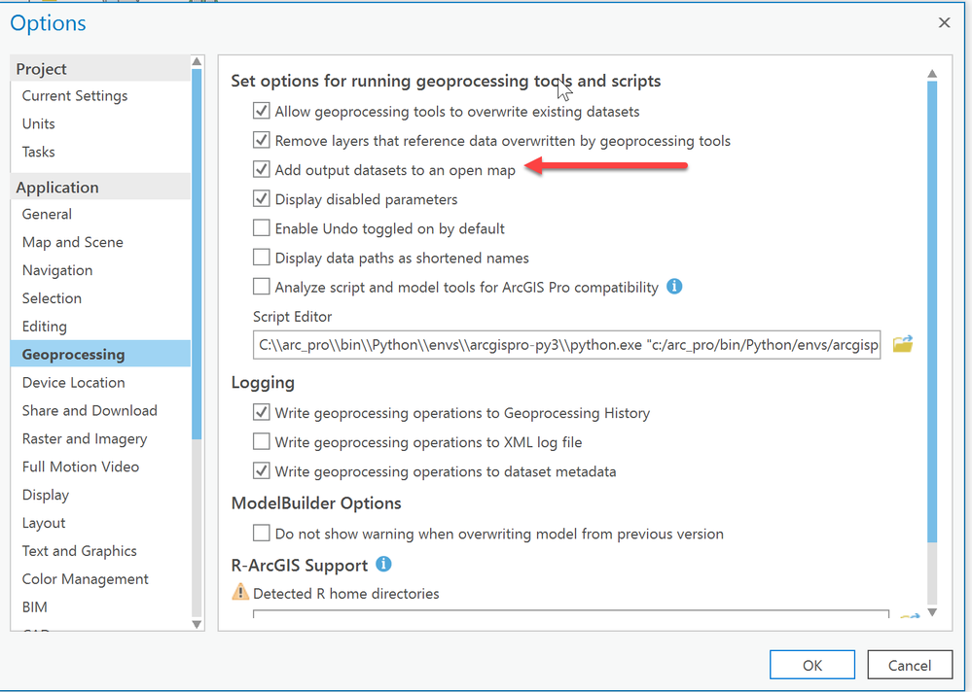Click Cancel to discard changes

point(909,665)
